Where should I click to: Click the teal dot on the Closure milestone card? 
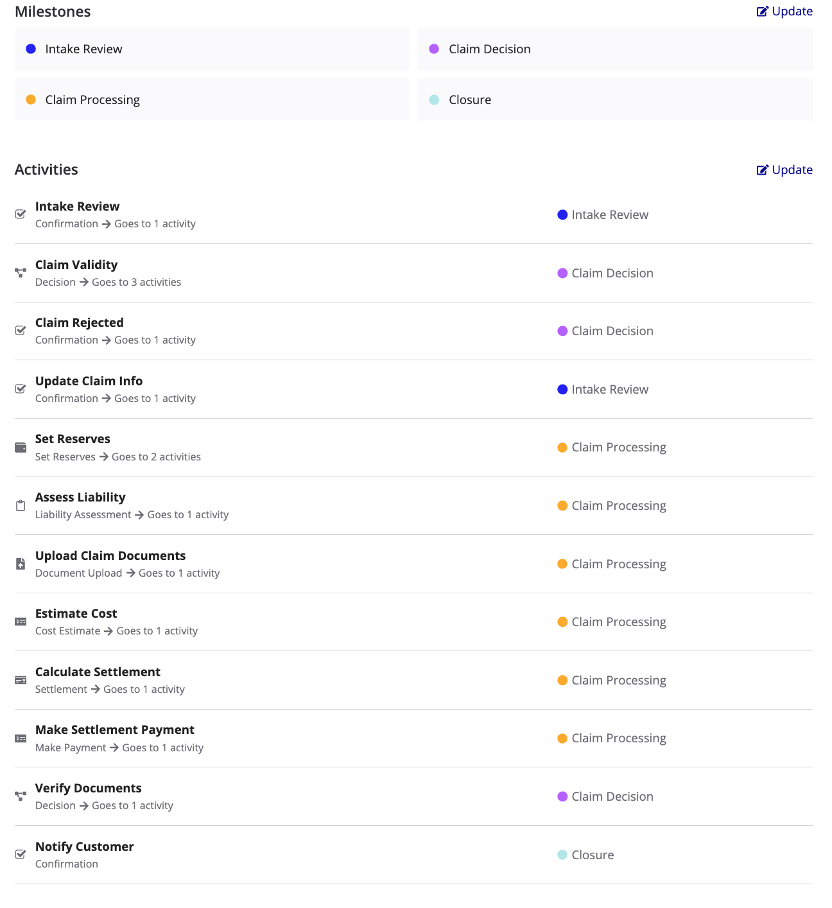434,100
